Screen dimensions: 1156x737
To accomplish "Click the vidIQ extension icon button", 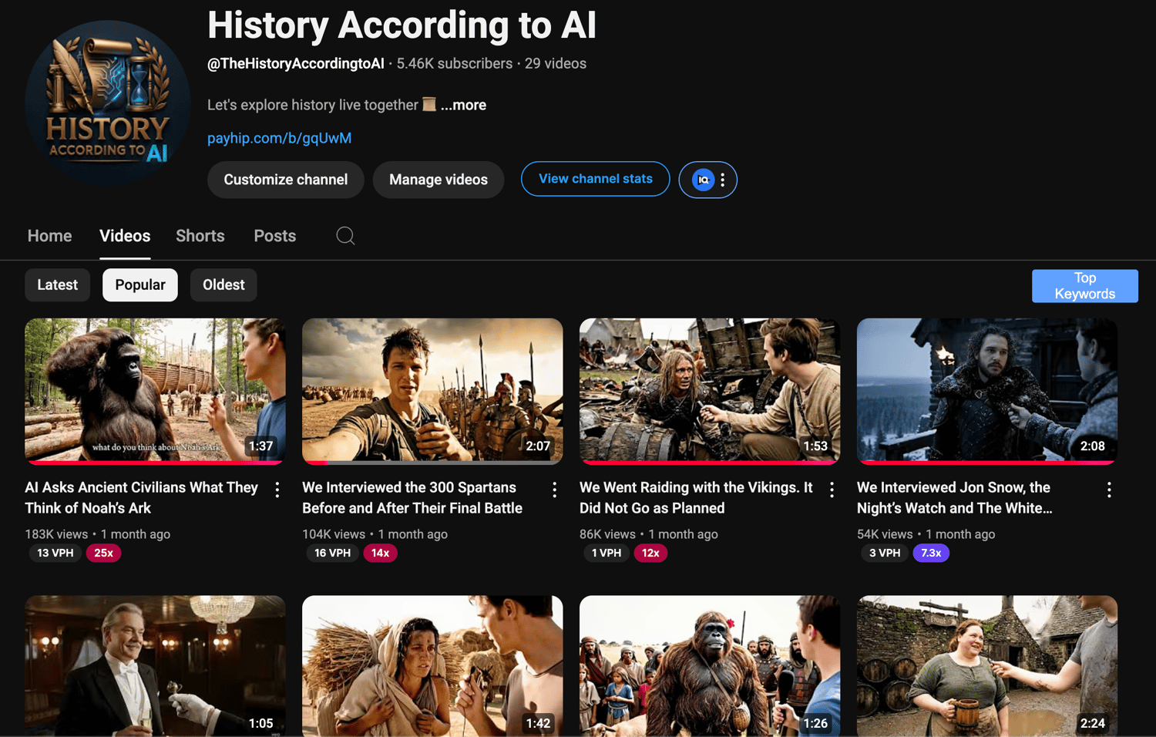I will pos(703,180).
